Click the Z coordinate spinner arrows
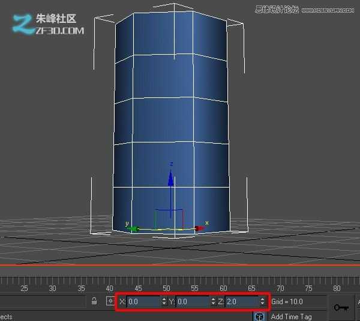360x321 pixels. coord(262,301)
